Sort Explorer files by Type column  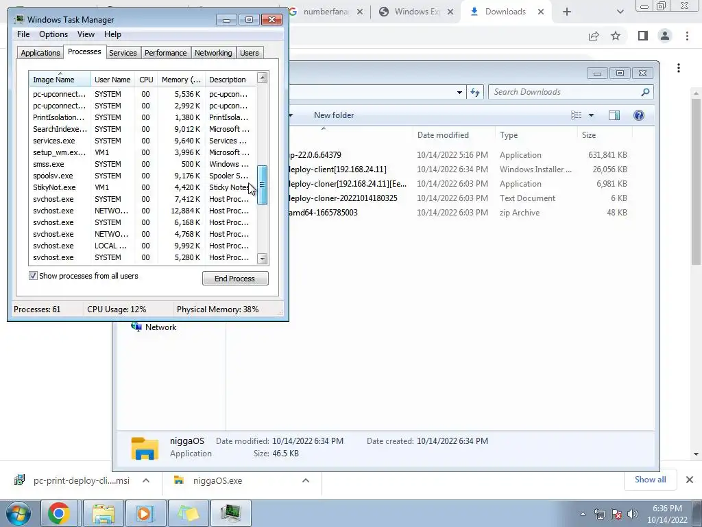tap(536, 135)
